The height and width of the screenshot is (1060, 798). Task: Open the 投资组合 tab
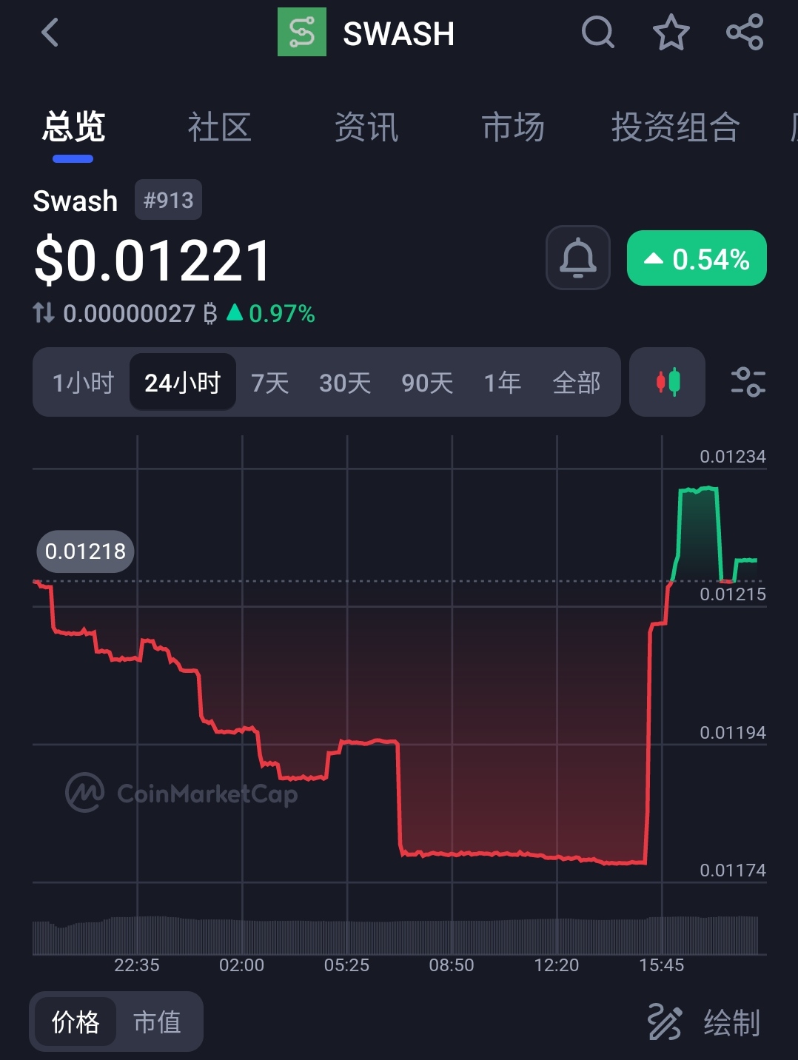(x=675, y=127)
